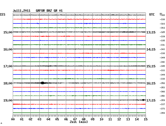Select minute 00 on the time axis
The width and height of the screenshot is (166, 126).
13,119
